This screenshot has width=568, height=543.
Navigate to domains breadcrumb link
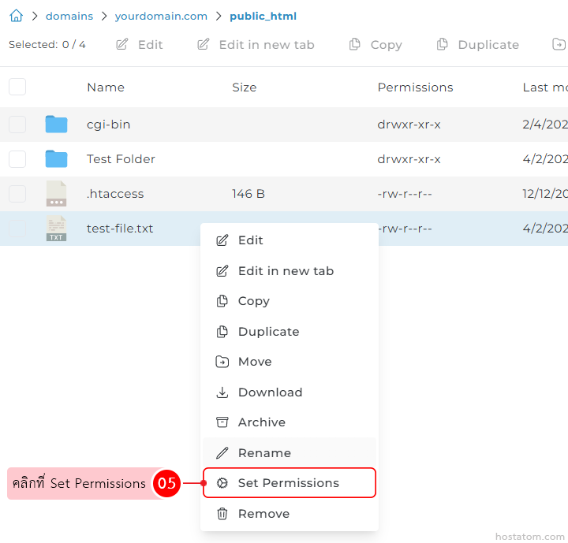(69, 16)
